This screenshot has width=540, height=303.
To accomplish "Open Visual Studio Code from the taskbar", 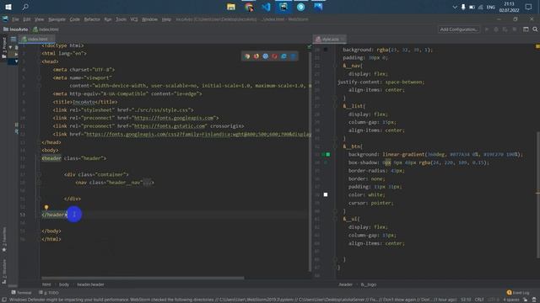I will coord(267,7).
